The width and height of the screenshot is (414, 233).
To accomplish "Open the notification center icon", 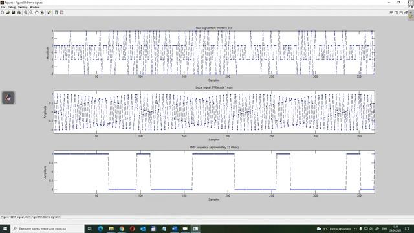I will coord(407,228).
